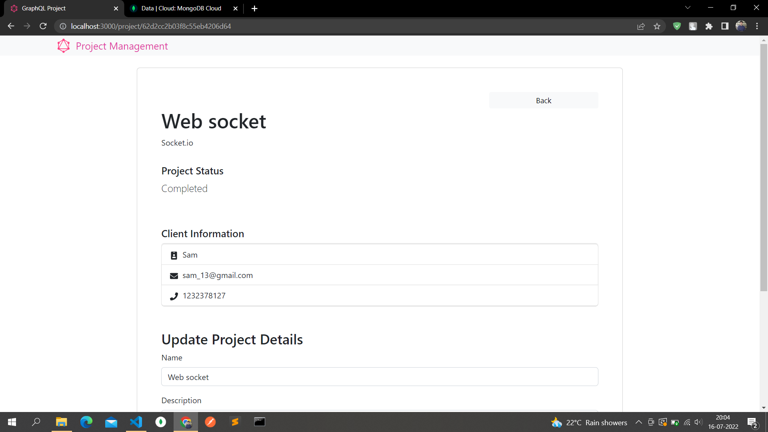The height and width of the screenshot is (432, 768).
Task: Toggle the browser side panel
Action: (x=725, y=26)
